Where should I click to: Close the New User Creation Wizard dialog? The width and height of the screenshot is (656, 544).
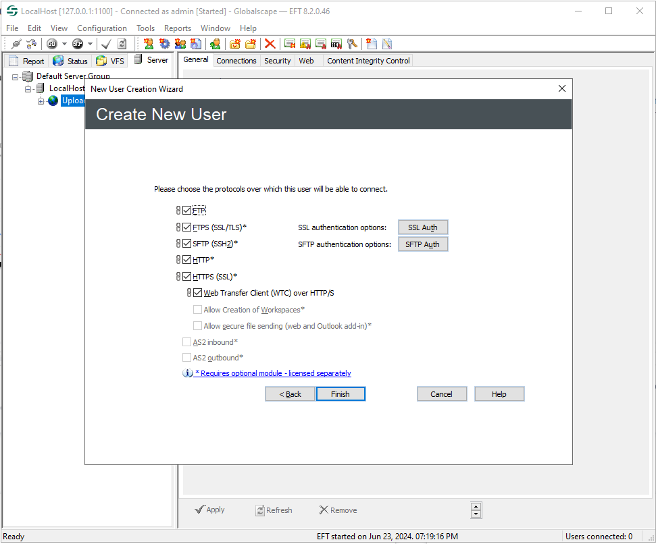tap(562, 88)
